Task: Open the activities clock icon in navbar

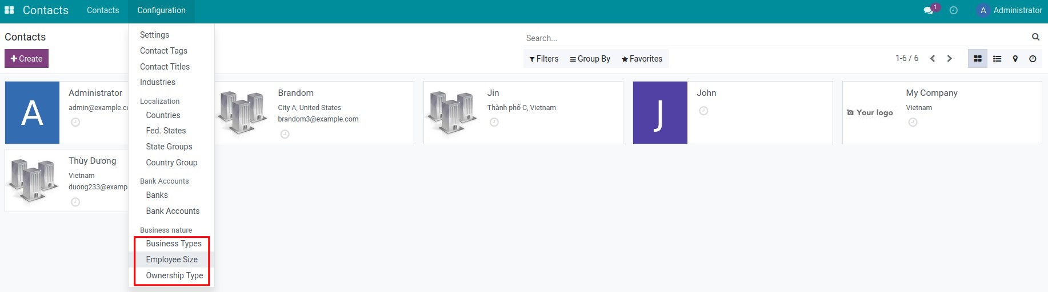Action: click(954, 10)
